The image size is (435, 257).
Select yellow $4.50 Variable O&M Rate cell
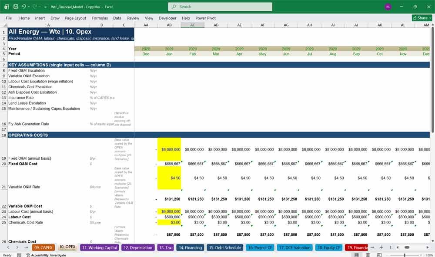[169, 178]
